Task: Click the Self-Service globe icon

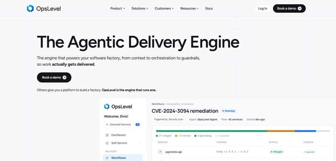Action: 107,143
